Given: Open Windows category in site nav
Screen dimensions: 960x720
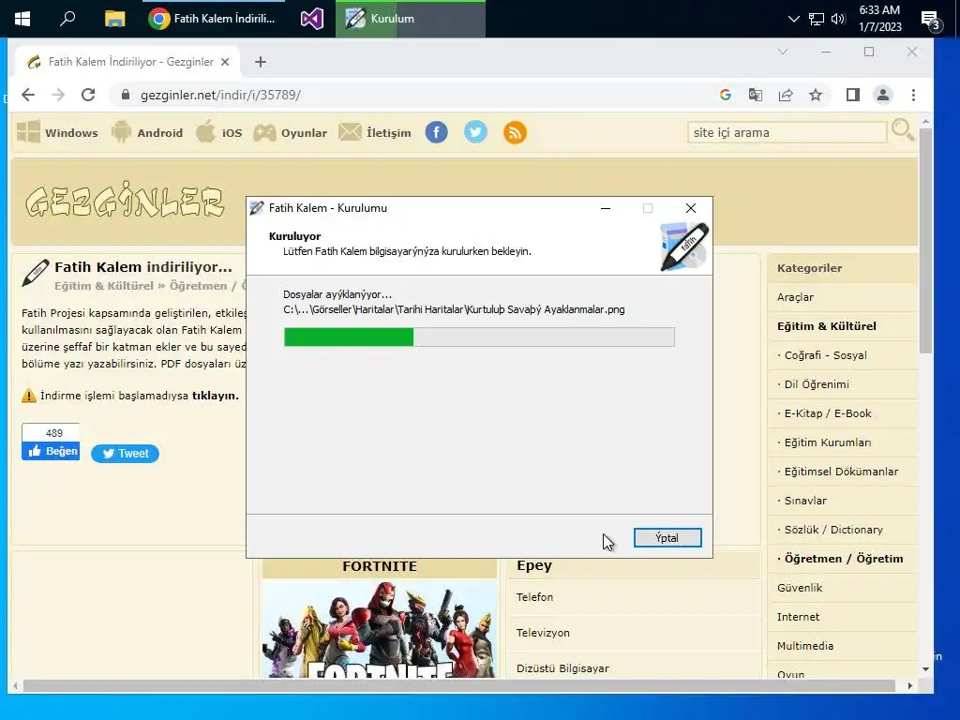Looking at the screenshot, I should (57, 132).
